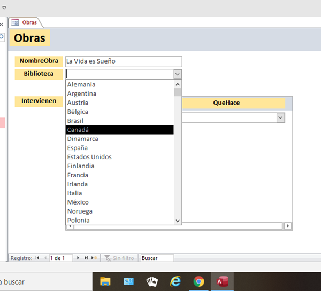Click the subform horizontal scroll left arrow
The width and height of the screenshot is (321, 291).
[x=70, y=226]
